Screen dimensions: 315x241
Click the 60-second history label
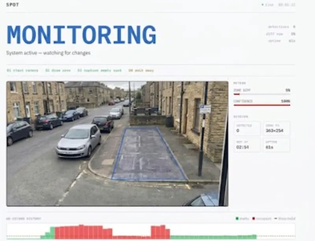(24, 219)
